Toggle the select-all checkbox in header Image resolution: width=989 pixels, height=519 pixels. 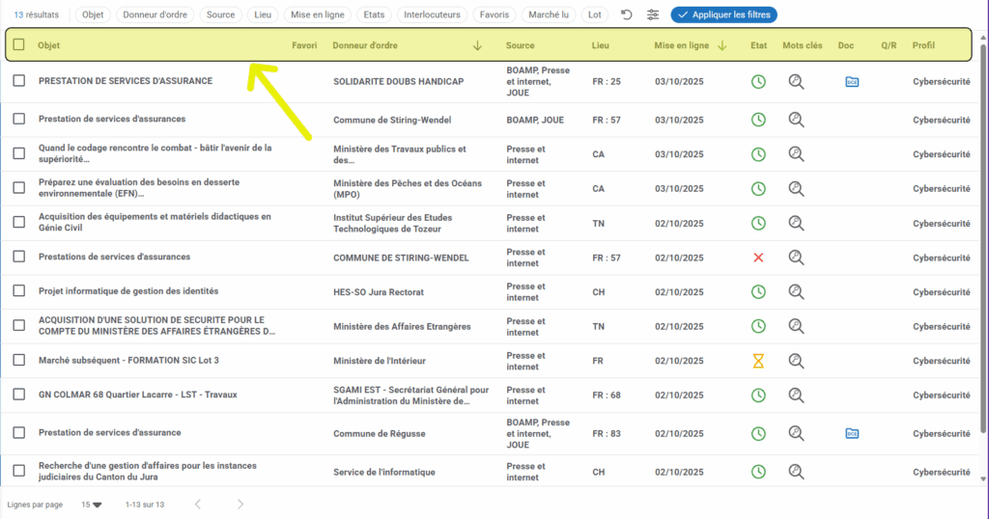pyautogui.click(x=18, y=45)
